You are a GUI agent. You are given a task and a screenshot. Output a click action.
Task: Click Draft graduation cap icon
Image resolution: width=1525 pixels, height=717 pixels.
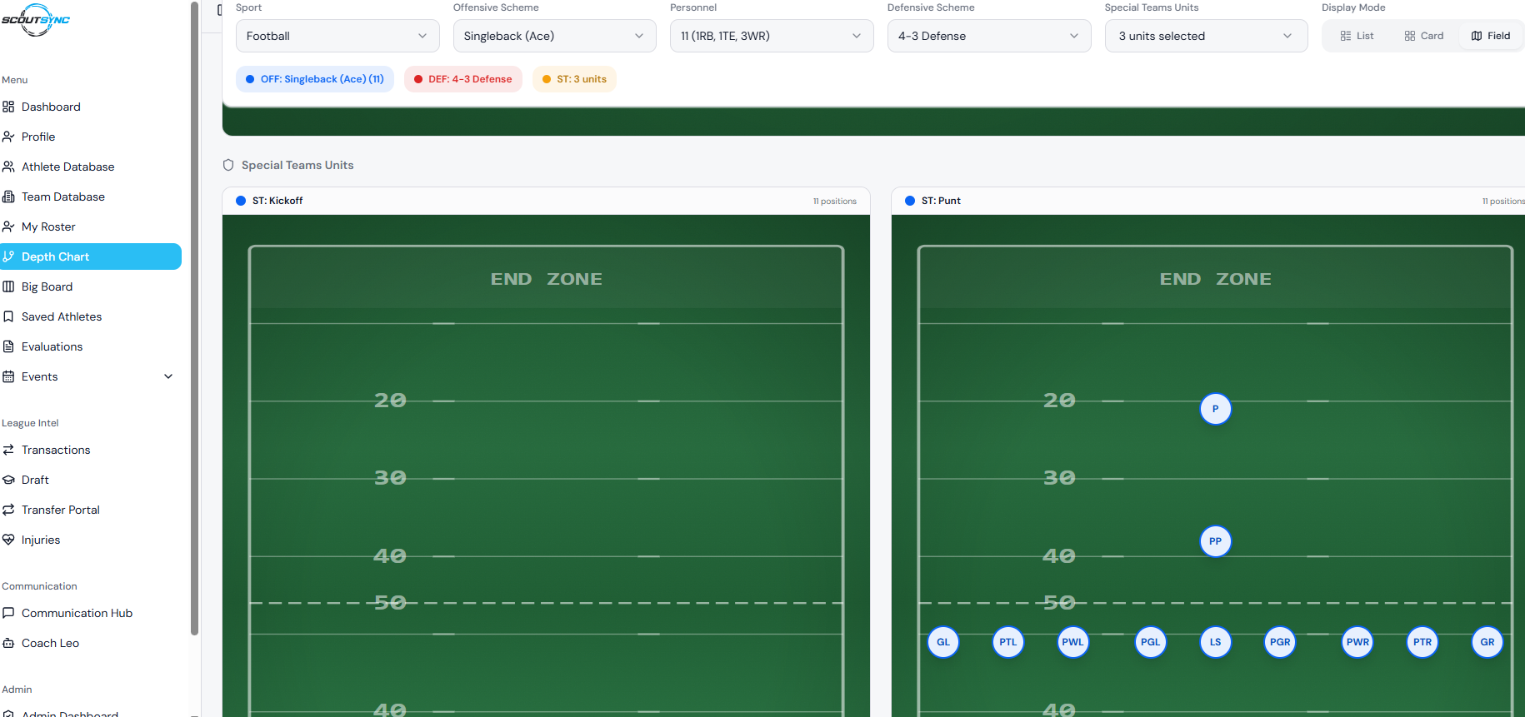tap(8, 480)
